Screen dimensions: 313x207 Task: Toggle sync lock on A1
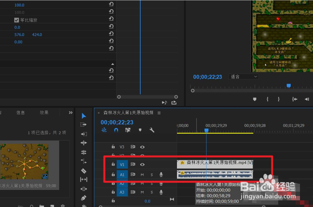133,174
